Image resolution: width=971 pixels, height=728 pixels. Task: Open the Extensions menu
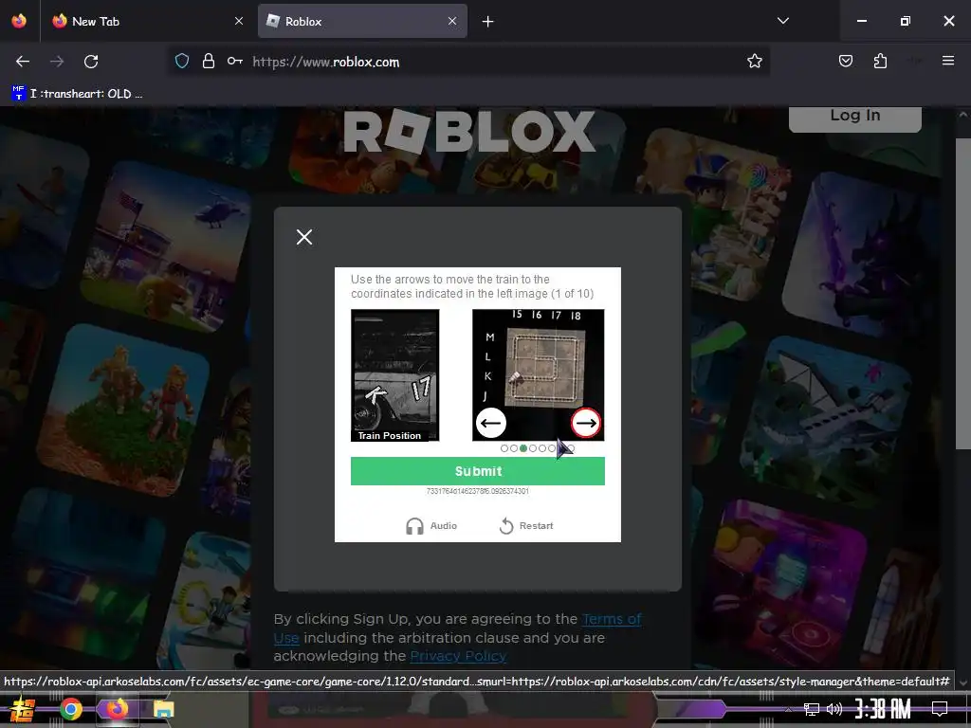coord(880,61)
